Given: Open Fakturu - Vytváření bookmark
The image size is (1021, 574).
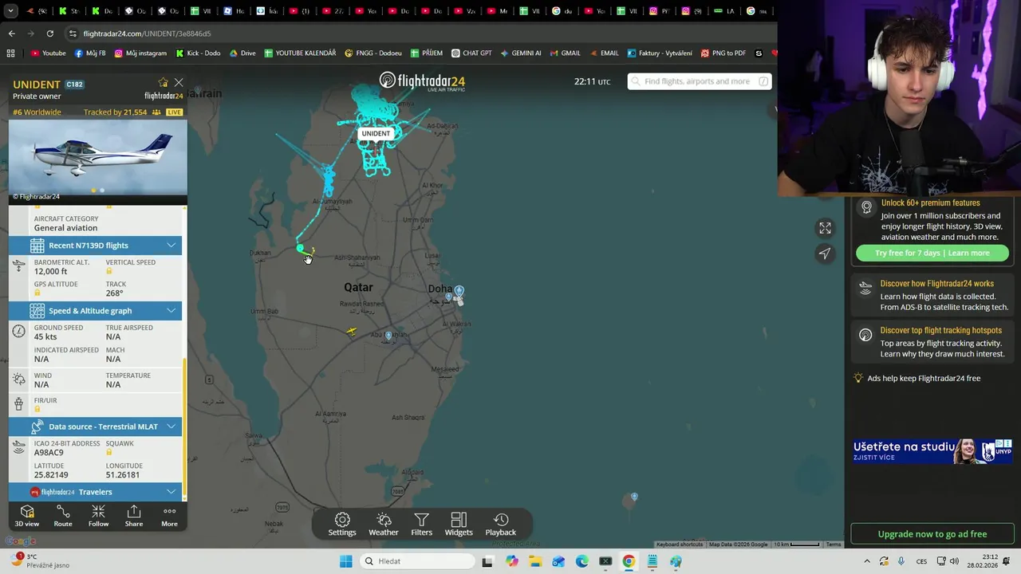Looking at the screenshot, I should coord(660,53).
